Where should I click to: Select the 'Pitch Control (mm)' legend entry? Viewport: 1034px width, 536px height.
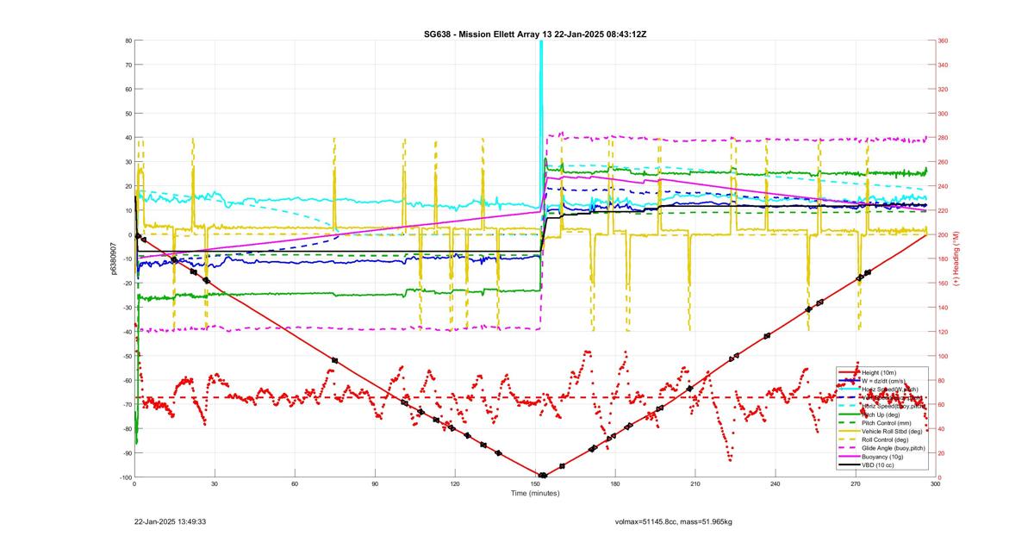pos(887,423)
